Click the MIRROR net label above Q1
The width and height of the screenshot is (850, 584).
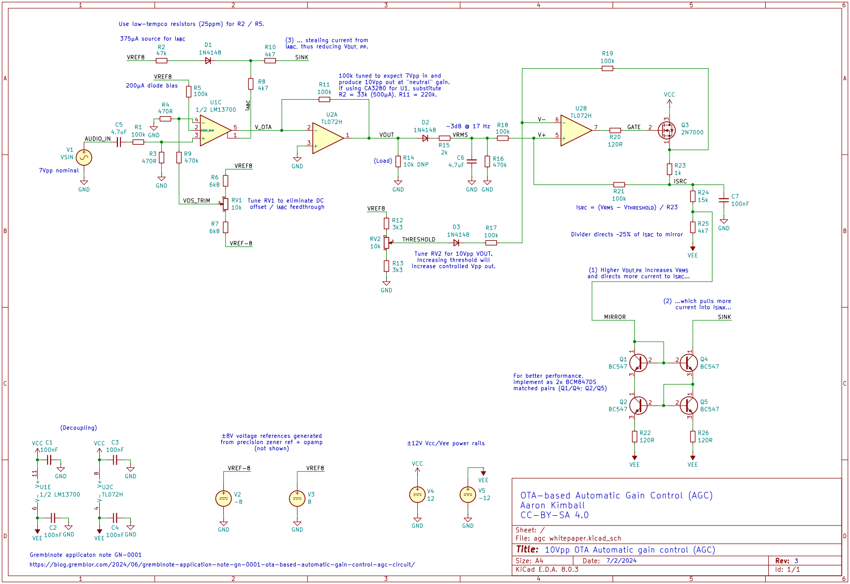coord(614,317)
